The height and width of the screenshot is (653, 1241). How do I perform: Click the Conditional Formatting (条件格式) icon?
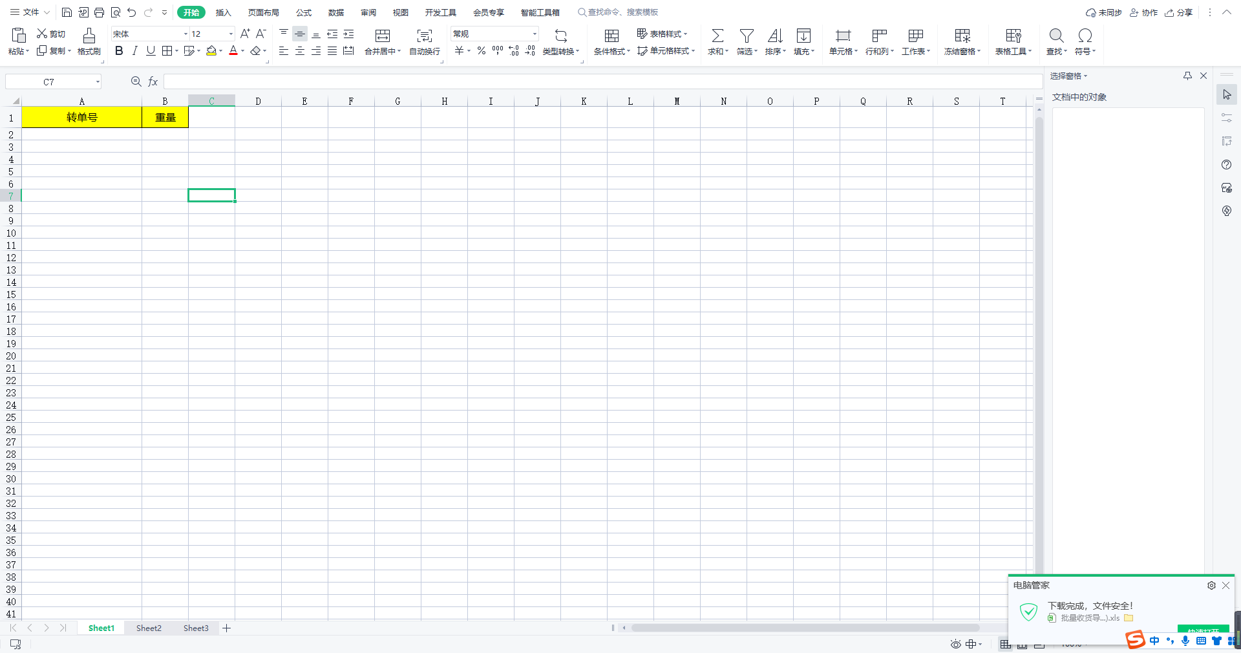611,36
